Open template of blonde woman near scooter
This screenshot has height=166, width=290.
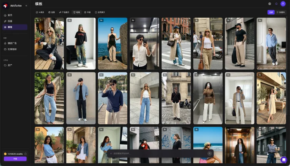(x=208, y=43)
